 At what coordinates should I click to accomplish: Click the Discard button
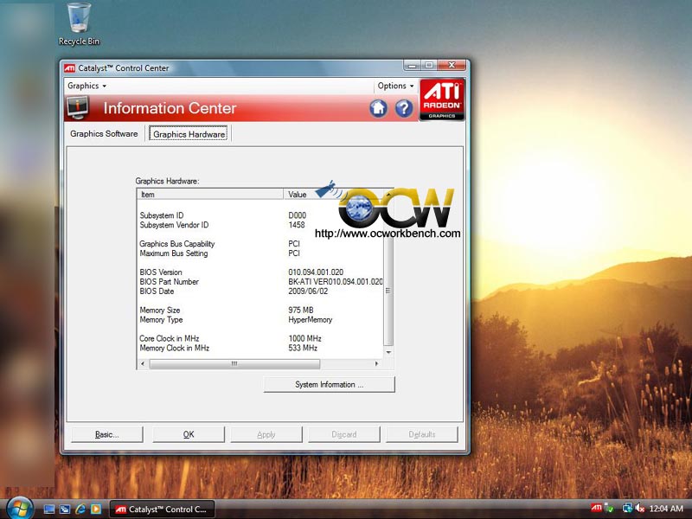(343, 435)
